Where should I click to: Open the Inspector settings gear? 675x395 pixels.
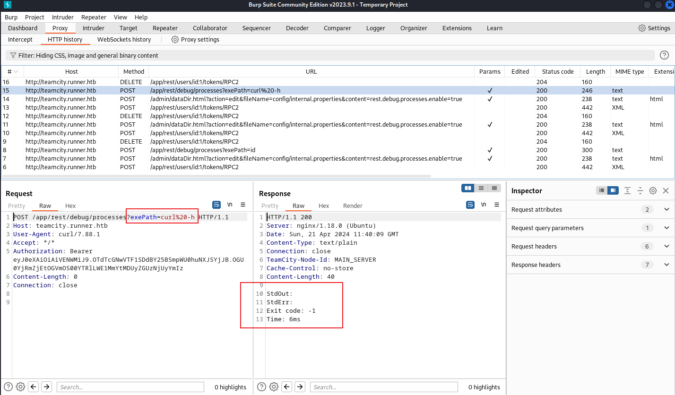pyautogui.click(x=653, y=190)
